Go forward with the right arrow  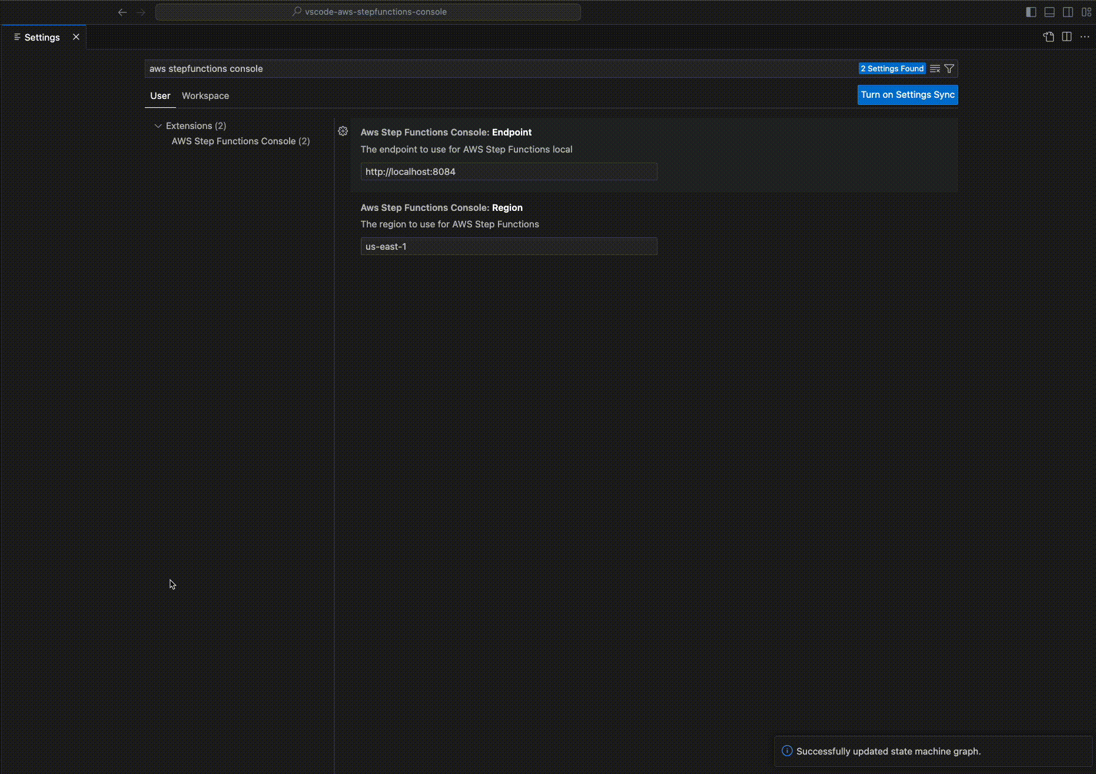[141, 12]
